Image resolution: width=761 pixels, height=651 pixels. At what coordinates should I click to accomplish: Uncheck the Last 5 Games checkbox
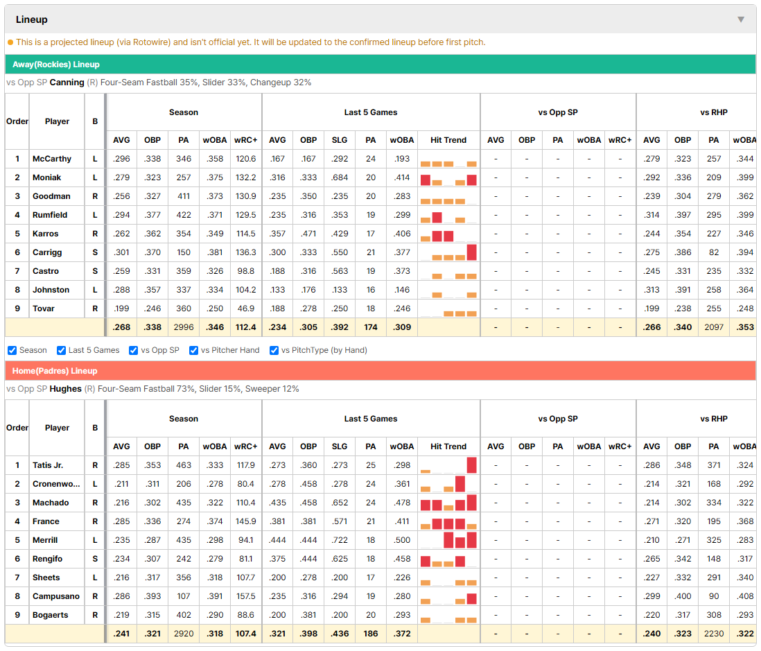click(61, 350)
